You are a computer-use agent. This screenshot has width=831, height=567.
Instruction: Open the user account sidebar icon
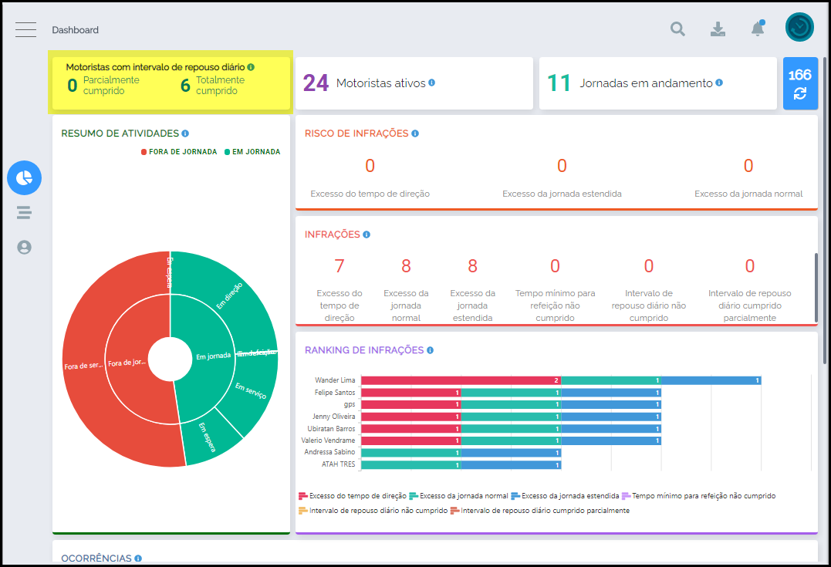24,247
